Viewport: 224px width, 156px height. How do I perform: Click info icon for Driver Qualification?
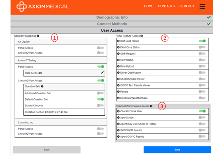pos(118,73)
